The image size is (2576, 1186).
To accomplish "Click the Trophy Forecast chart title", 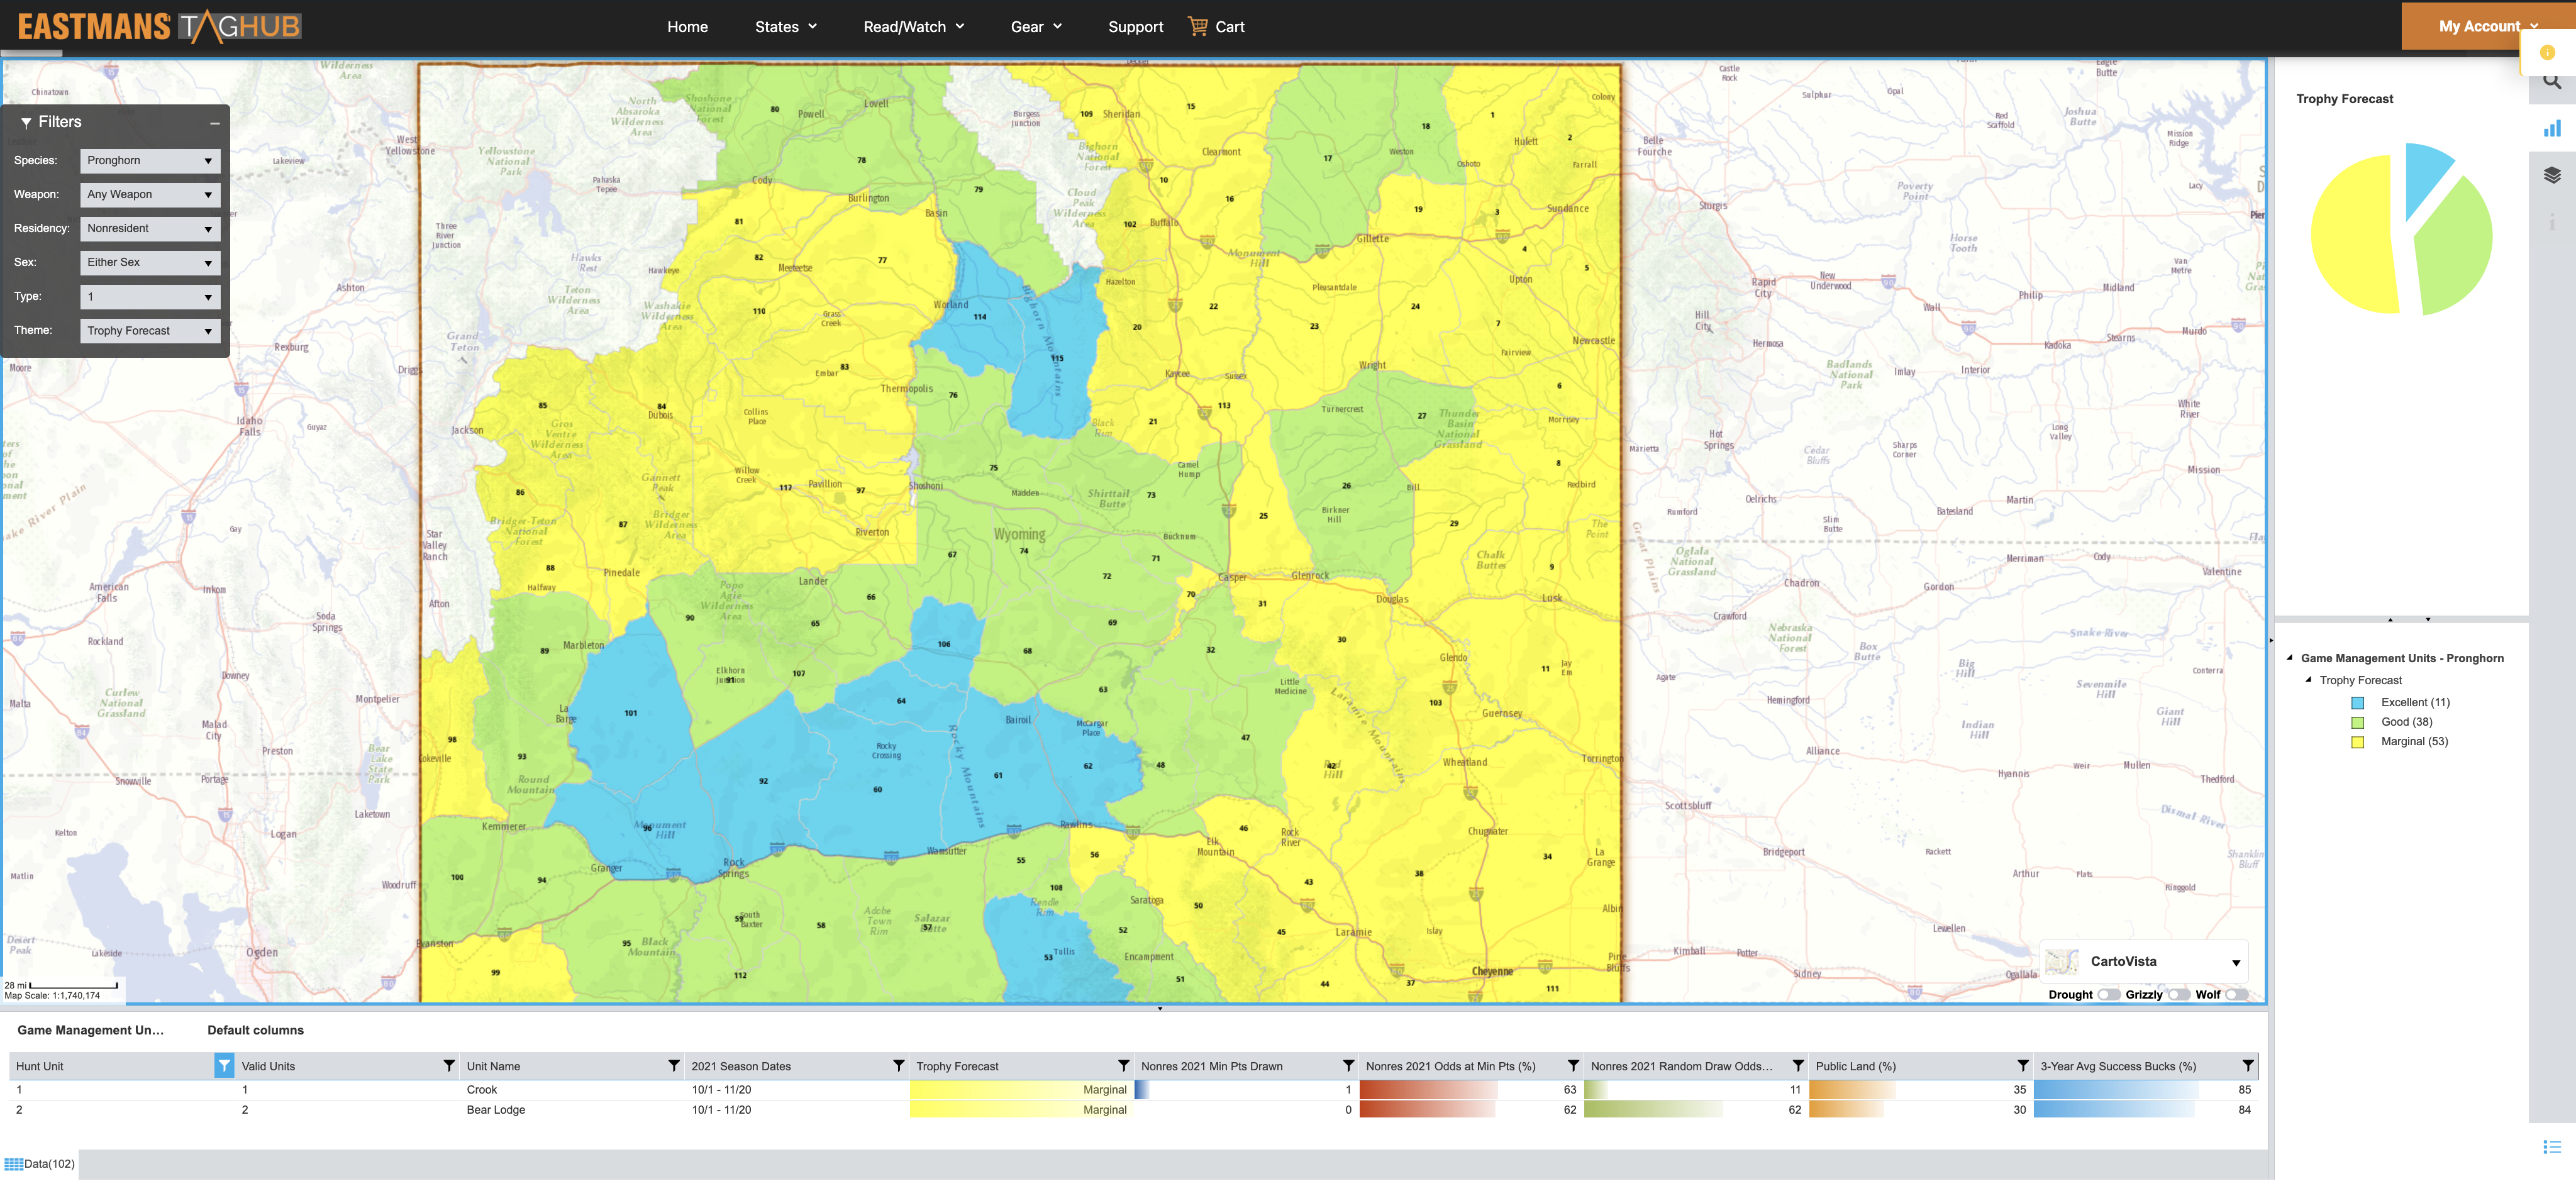I will click(x=2344, y=99).
